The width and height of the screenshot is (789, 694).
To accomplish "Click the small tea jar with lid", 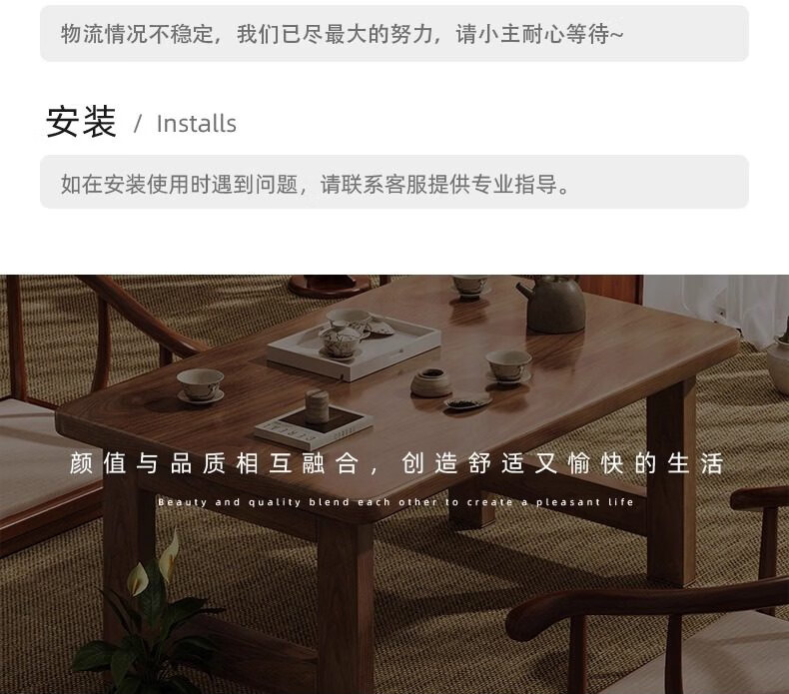I will click(x=430, y=383).
